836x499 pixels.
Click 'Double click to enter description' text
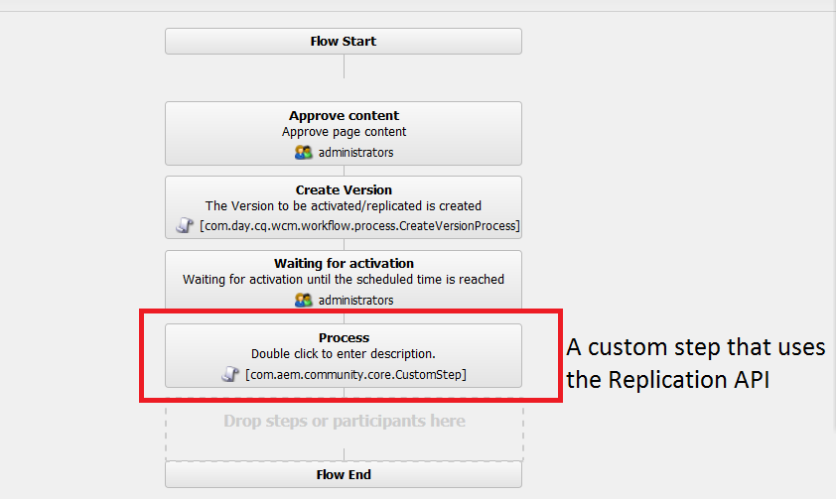344,353
